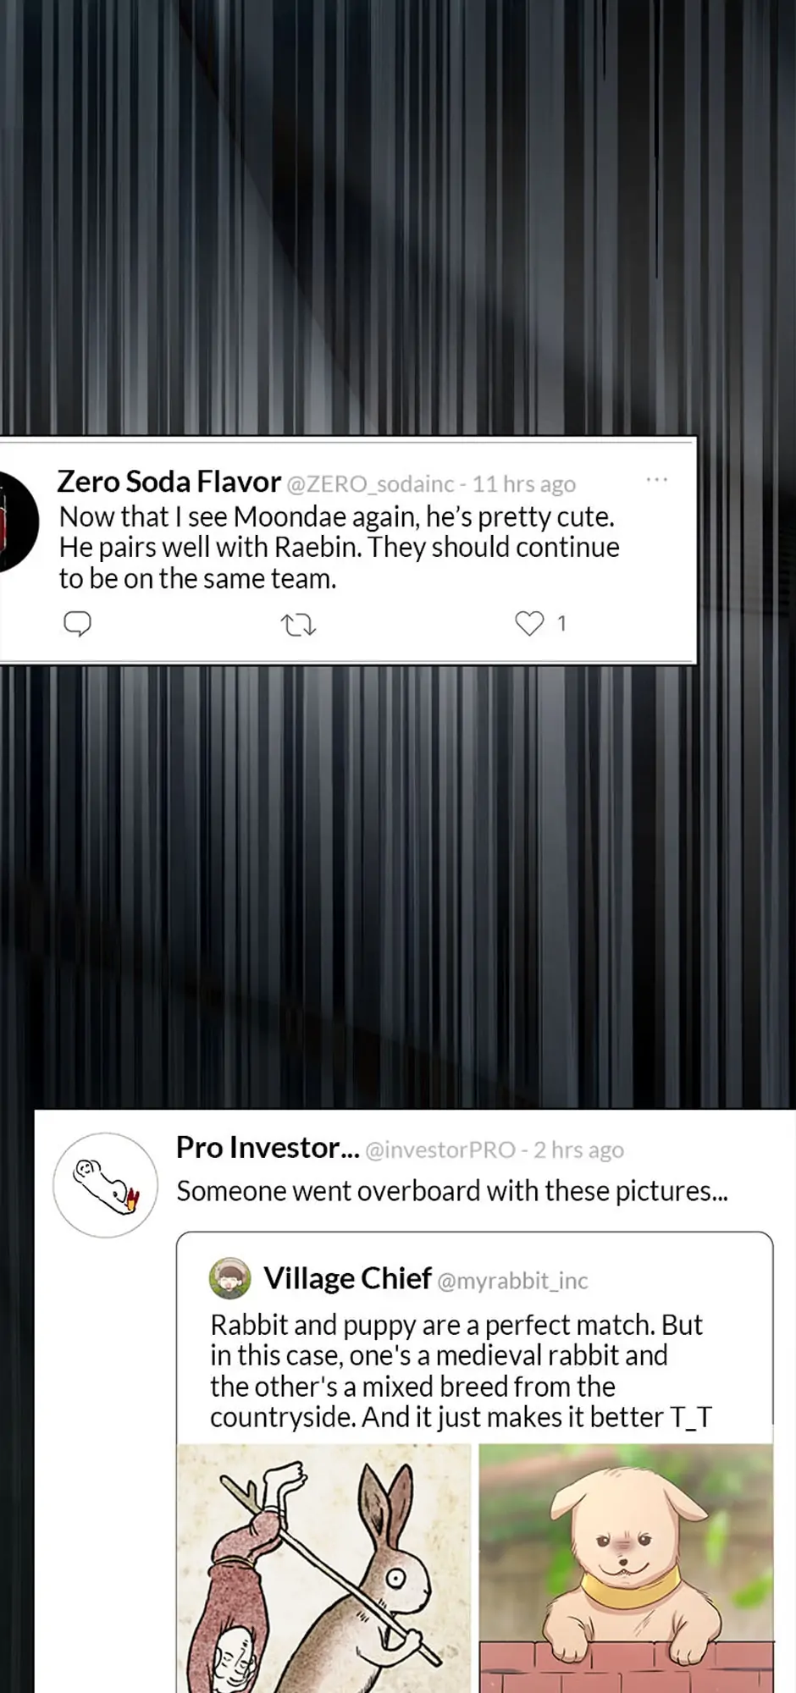Click the Zero Soda Flavor display name

169,482
